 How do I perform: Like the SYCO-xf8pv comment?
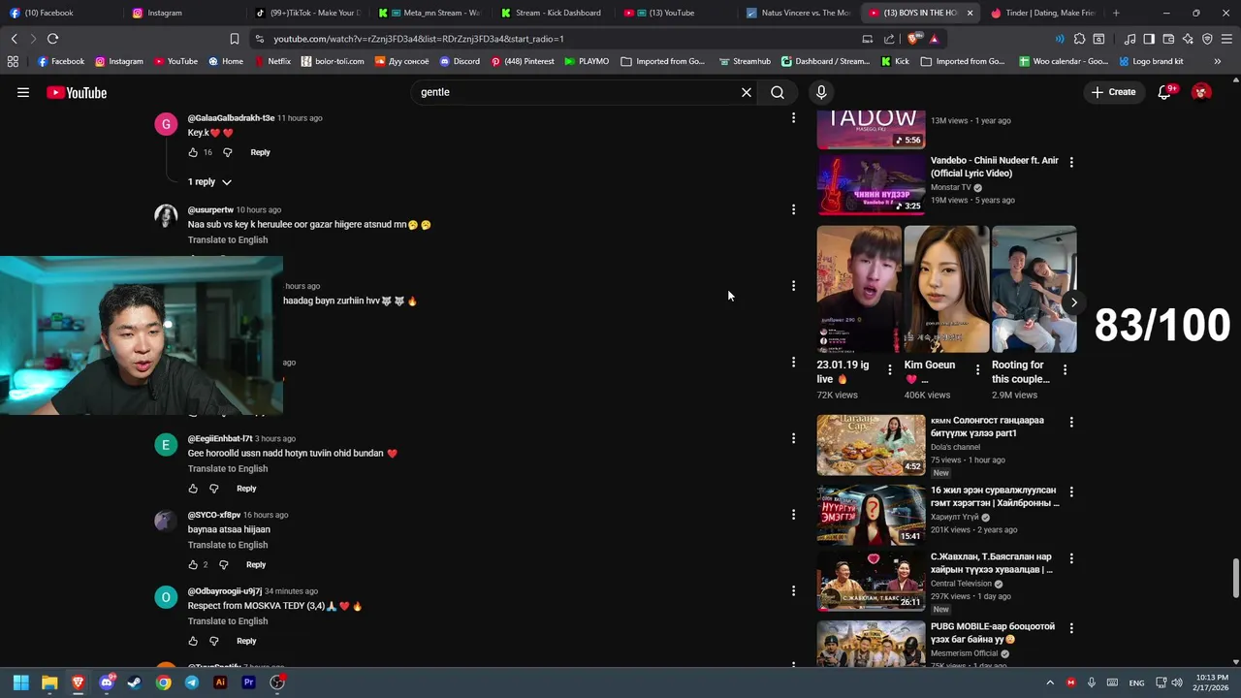[193, 564]
